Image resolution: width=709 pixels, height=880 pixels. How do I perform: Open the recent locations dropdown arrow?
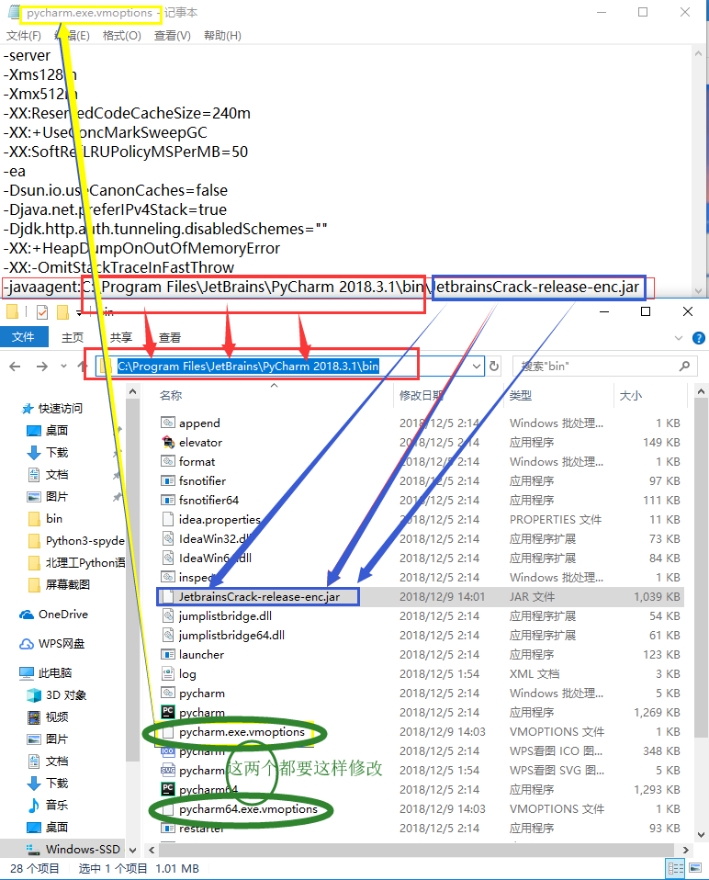(x=64, y=367)
